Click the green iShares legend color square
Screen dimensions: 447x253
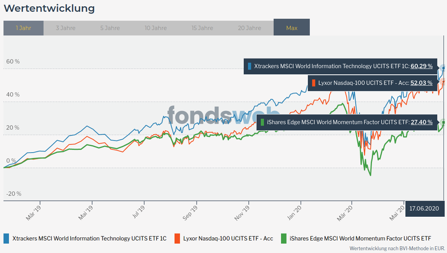[x=283, y=238]
